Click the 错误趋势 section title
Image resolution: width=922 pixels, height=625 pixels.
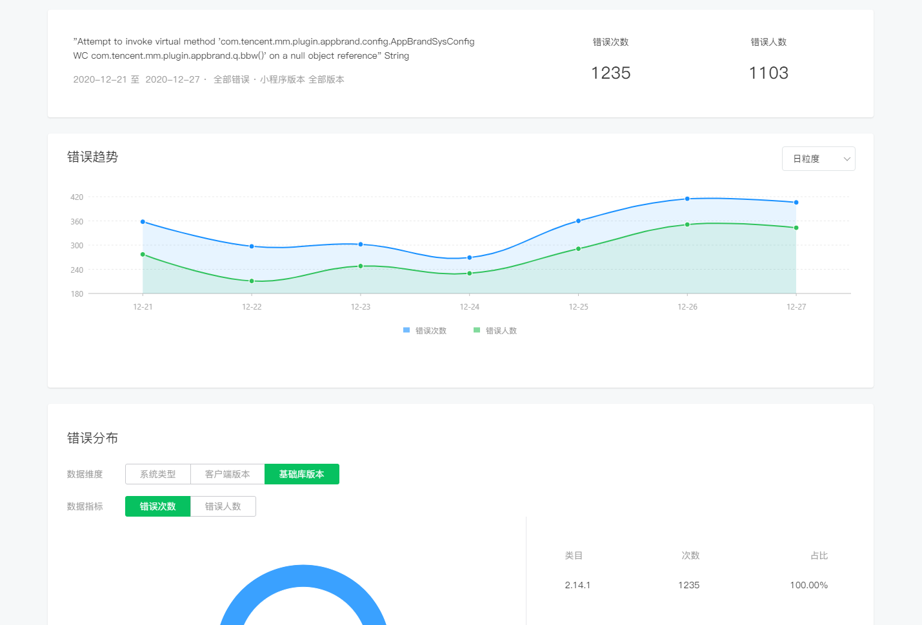92,157
